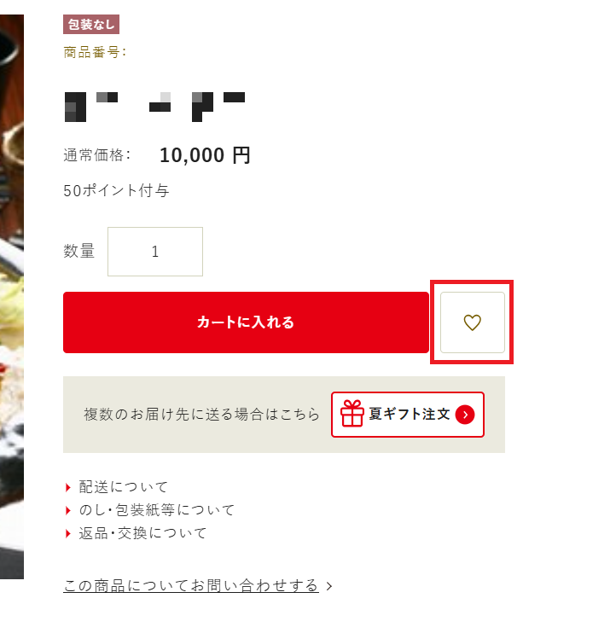Image resolution: width=616 pixels, height=633 pixels.
Task: Click the product photo on the left
Action: (12, 297)
